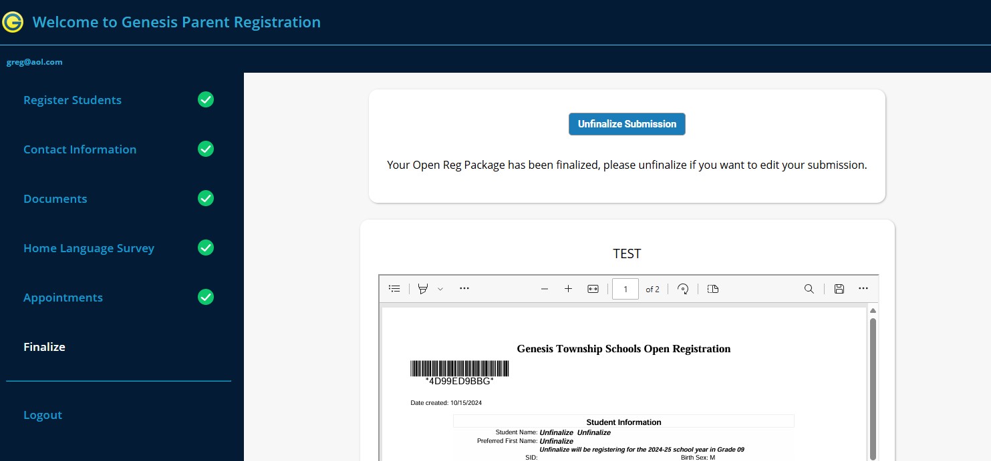Click Genesis Township Schools Open Registration heading
991x461 pixels.
click(x=623, y=349)
